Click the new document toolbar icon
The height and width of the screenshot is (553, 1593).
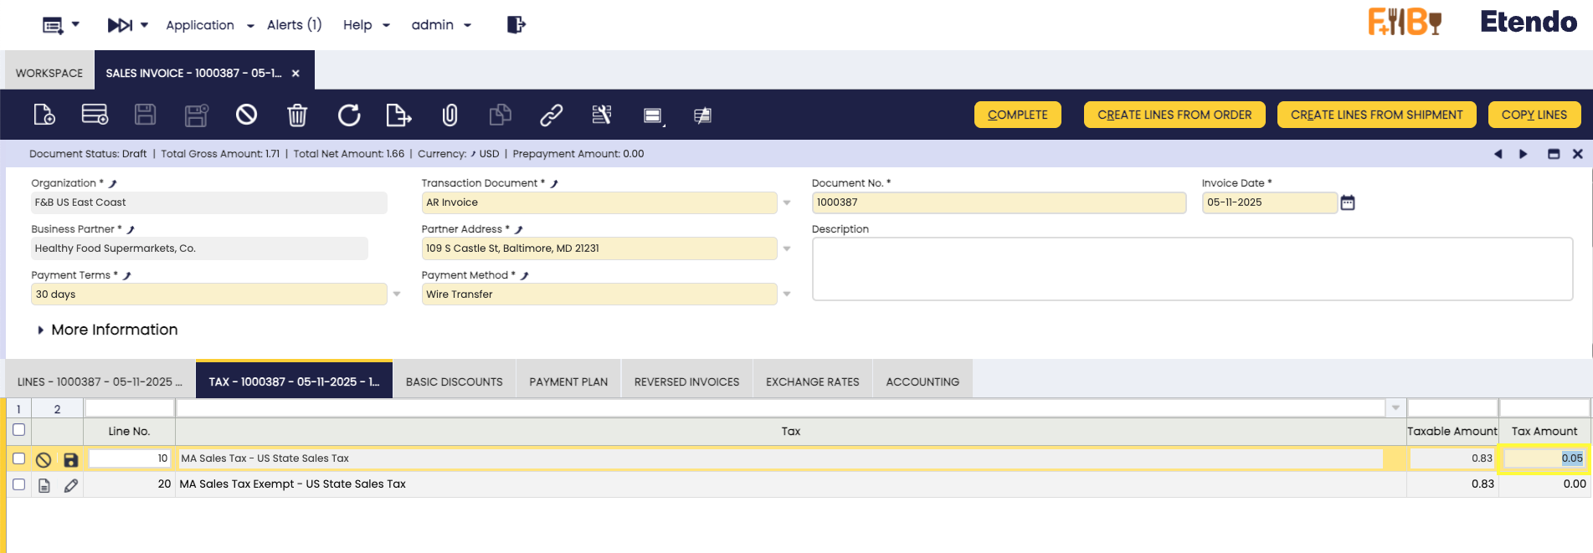[44, 115]
